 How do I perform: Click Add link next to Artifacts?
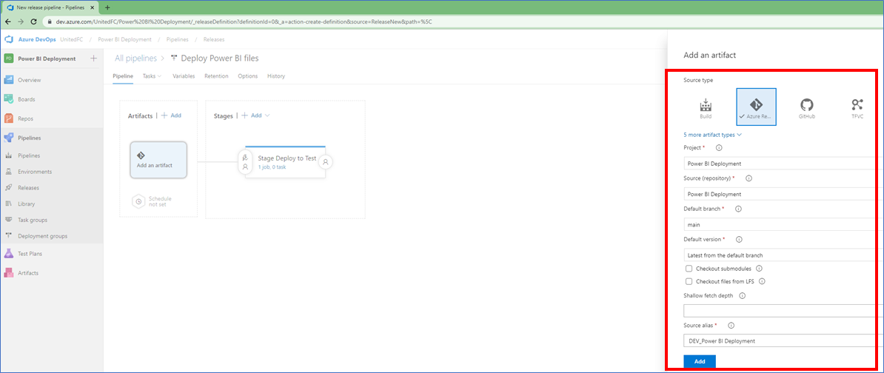pos(171,115)
